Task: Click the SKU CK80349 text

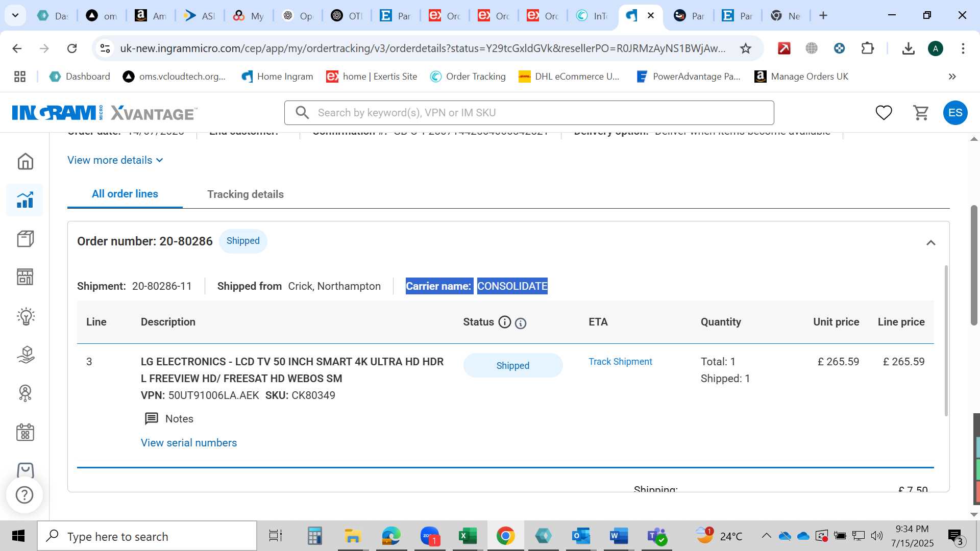Action: point(300,395)
